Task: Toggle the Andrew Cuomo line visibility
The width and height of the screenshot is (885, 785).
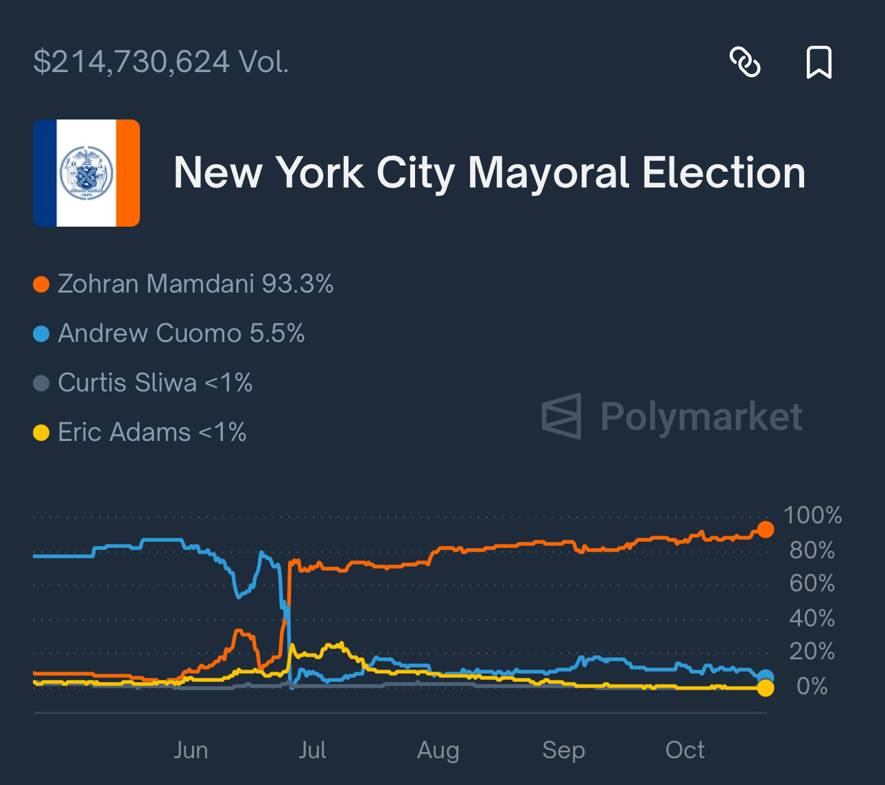Action: tap(181, 333)
